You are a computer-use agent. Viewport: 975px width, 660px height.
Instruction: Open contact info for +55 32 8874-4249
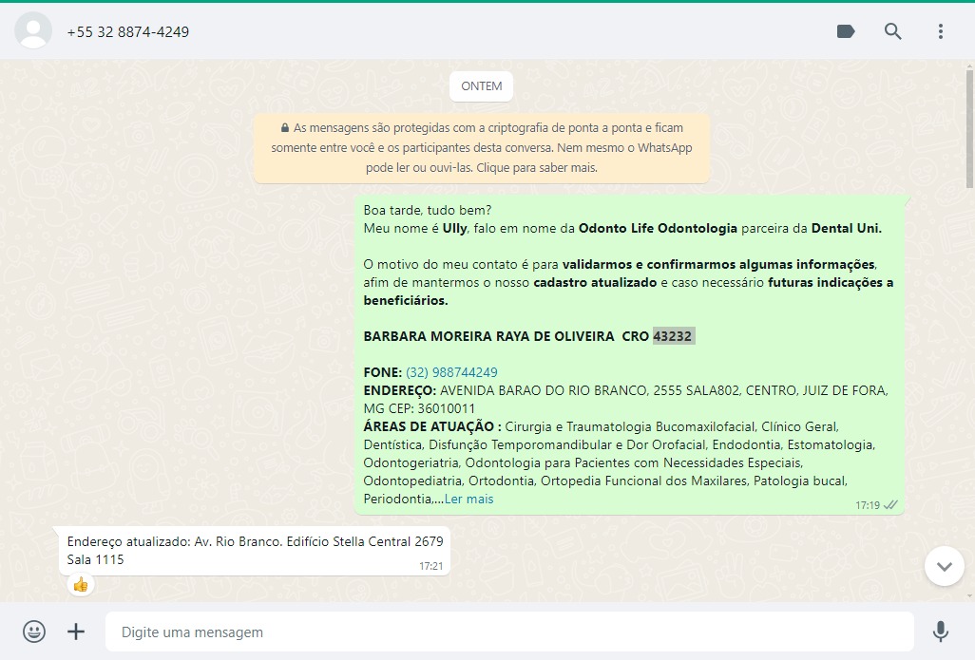click(127, 32)
